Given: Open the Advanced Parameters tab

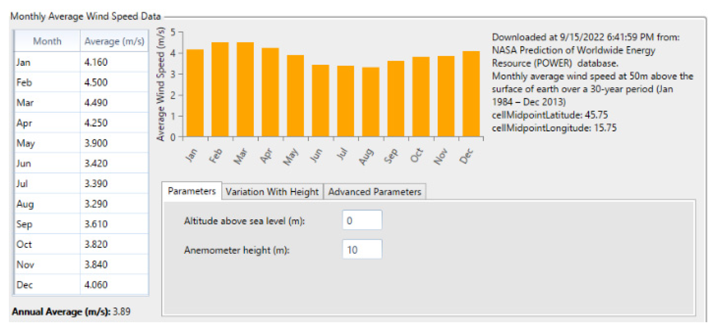Looking at the screenshot, I should point(374,192).
